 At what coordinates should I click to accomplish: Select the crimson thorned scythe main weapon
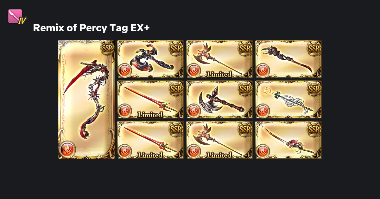[x=86, y=99]
